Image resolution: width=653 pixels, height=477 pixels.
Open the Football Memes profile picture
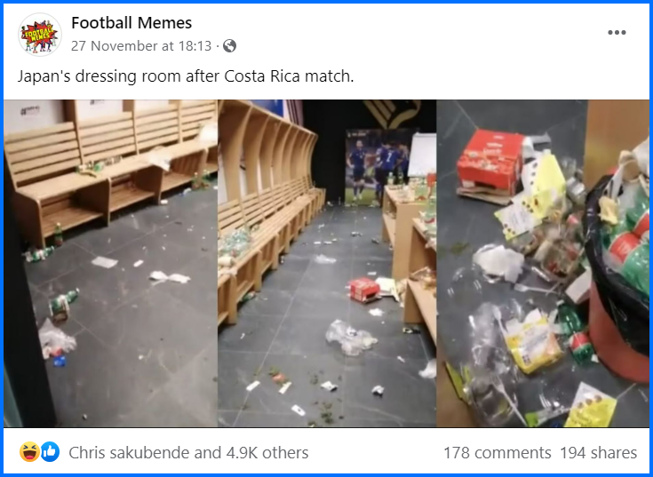[40, 34]
